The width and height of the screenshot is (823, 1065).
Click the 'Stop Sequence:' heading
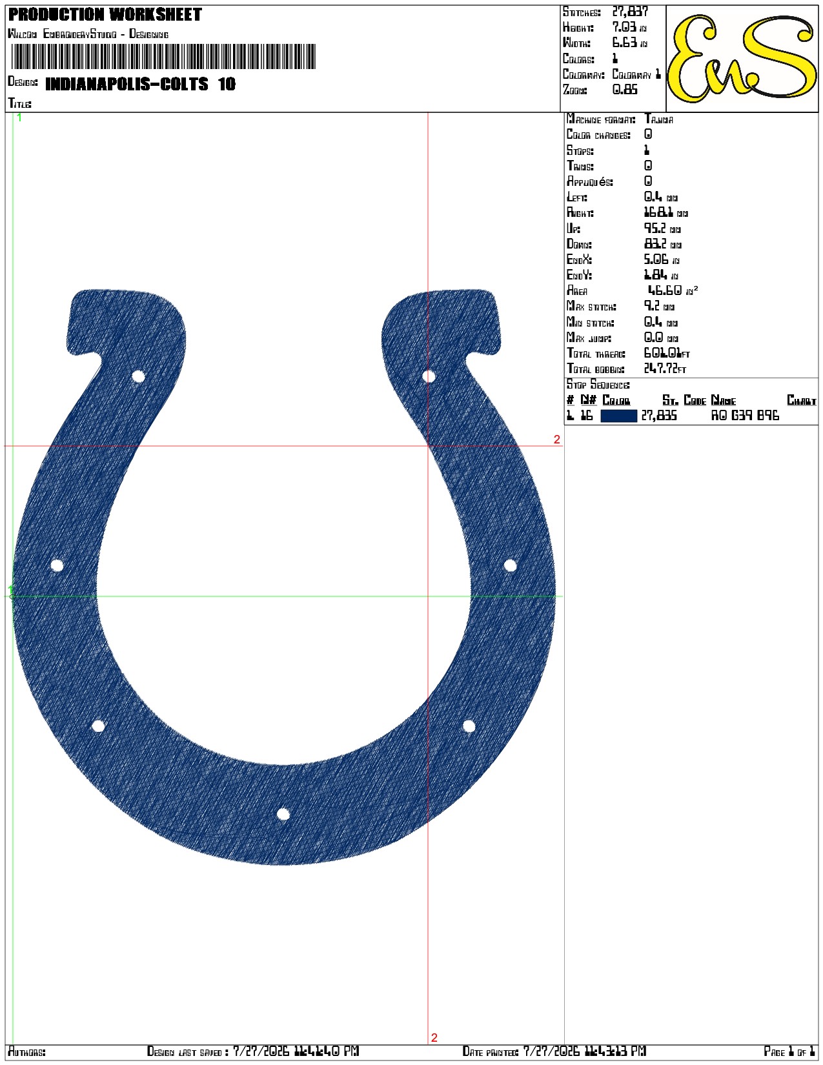(598, 385)
